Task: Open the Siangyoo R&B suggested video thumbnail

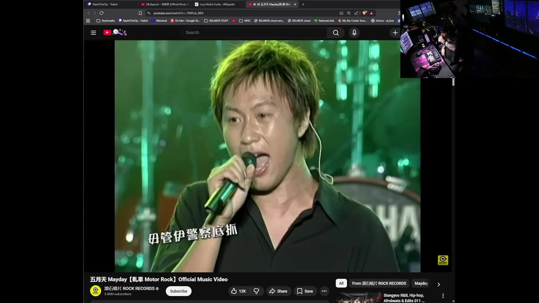Action: click(x=359, y=298)
